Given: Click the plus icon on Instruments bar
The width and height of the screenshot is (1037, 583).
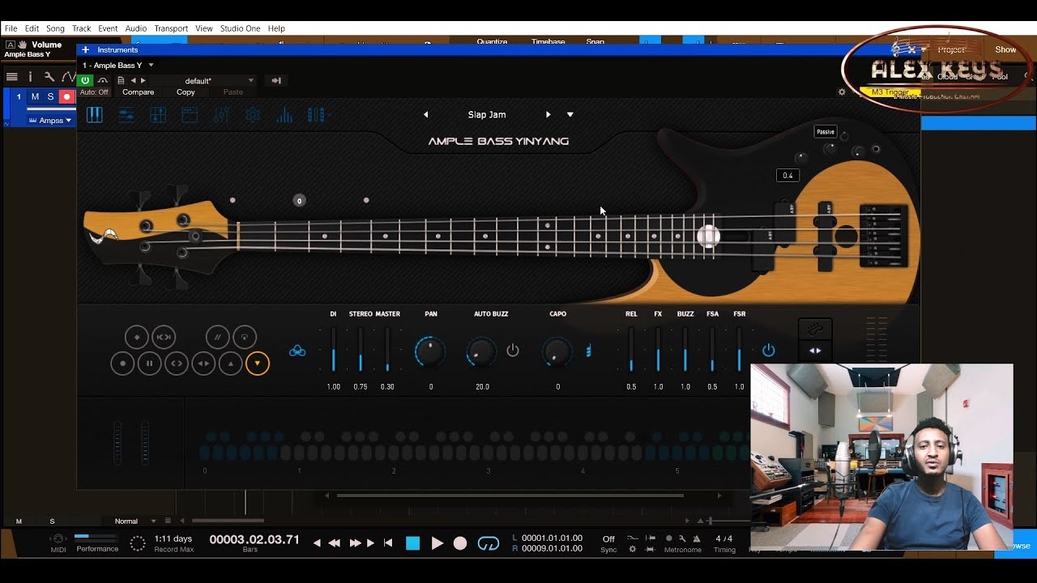Looking at the screenshot, I should point(85,49).
